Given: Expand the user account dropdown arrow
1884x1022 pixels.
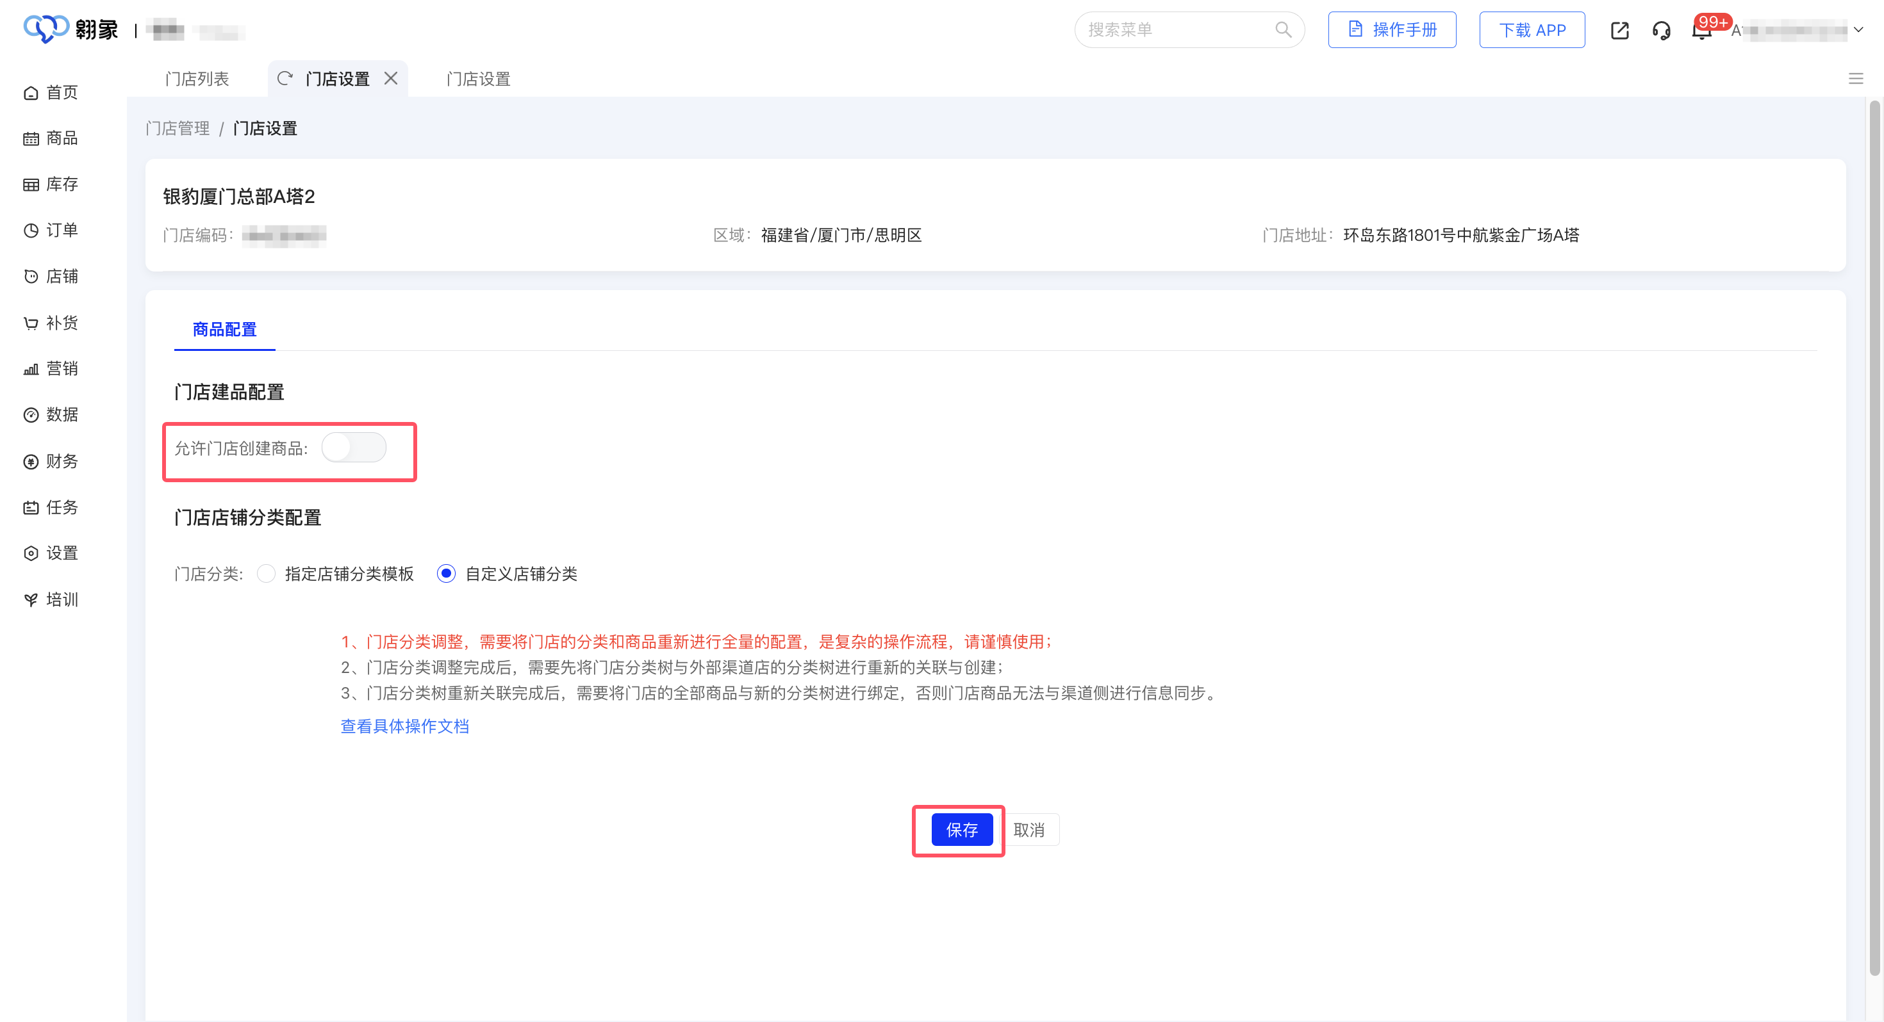Looking at the screenshot, I should [1858, 30].
